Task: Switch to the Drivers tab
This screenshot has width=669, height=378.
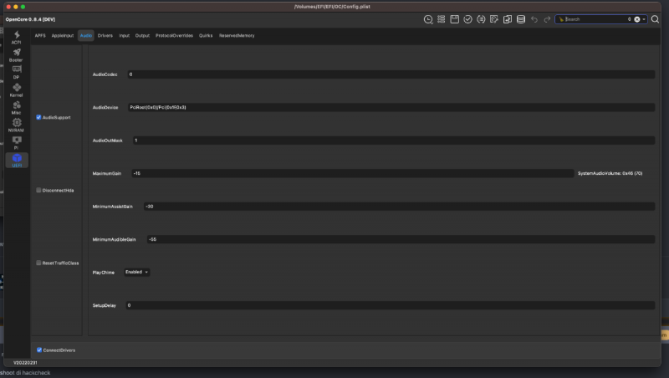Action: pyautogui.click(x=105, y=35)
